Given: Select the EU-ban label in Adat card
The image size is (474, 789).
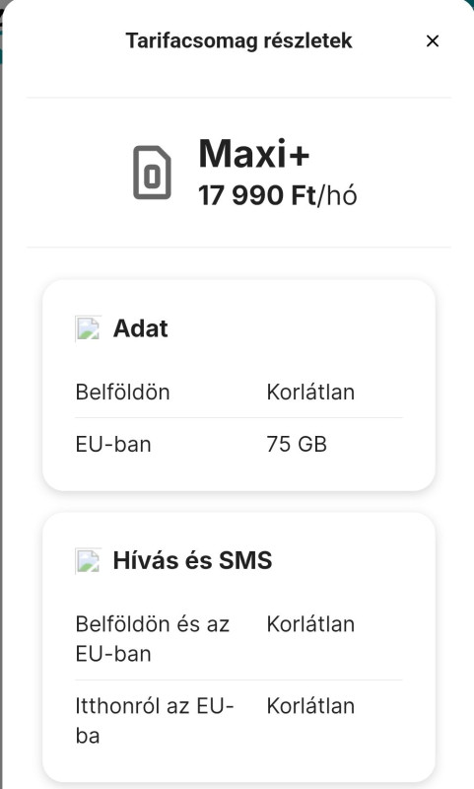Looking at the screenshot, I should (113, 445).
